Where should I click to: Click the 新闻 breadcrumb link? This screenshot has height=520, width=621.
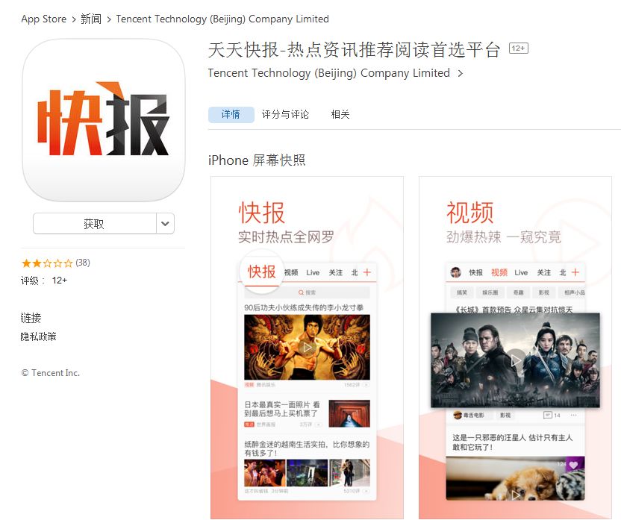click(91, 19)
